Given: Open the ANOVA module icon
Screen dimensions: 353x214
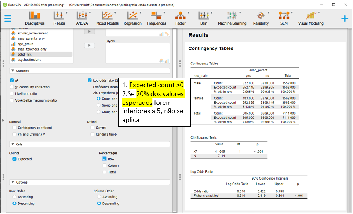Looking at the screenshot, I should point(82,18).
